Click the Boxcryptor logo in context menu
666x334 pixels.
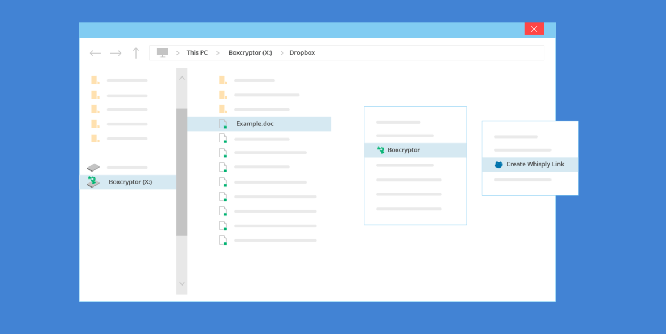[381, 150]
